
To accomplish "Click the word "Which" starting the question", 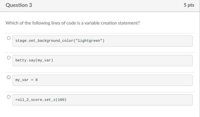I will [12, 23].
